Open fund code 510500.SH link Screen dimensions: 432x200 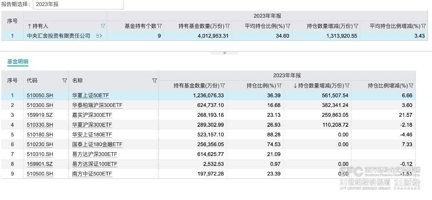[x=40, y=174]
